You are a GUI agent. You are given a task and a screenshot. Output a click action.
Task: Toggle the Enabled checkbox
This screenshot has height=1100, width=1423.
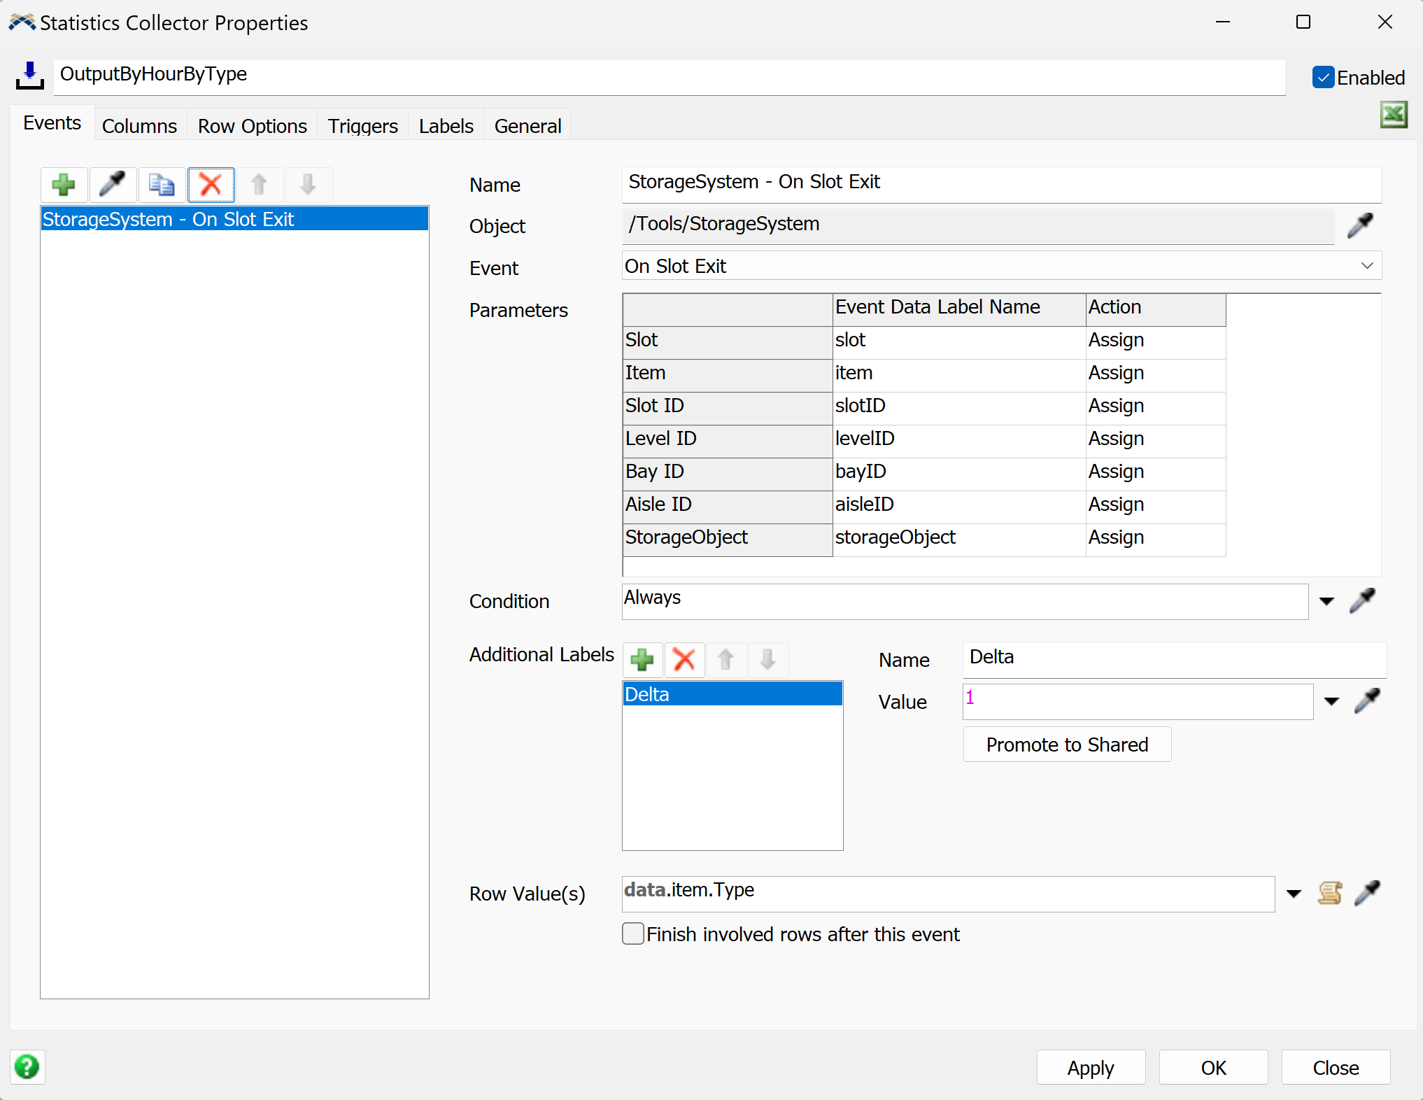coord(1323,78)
